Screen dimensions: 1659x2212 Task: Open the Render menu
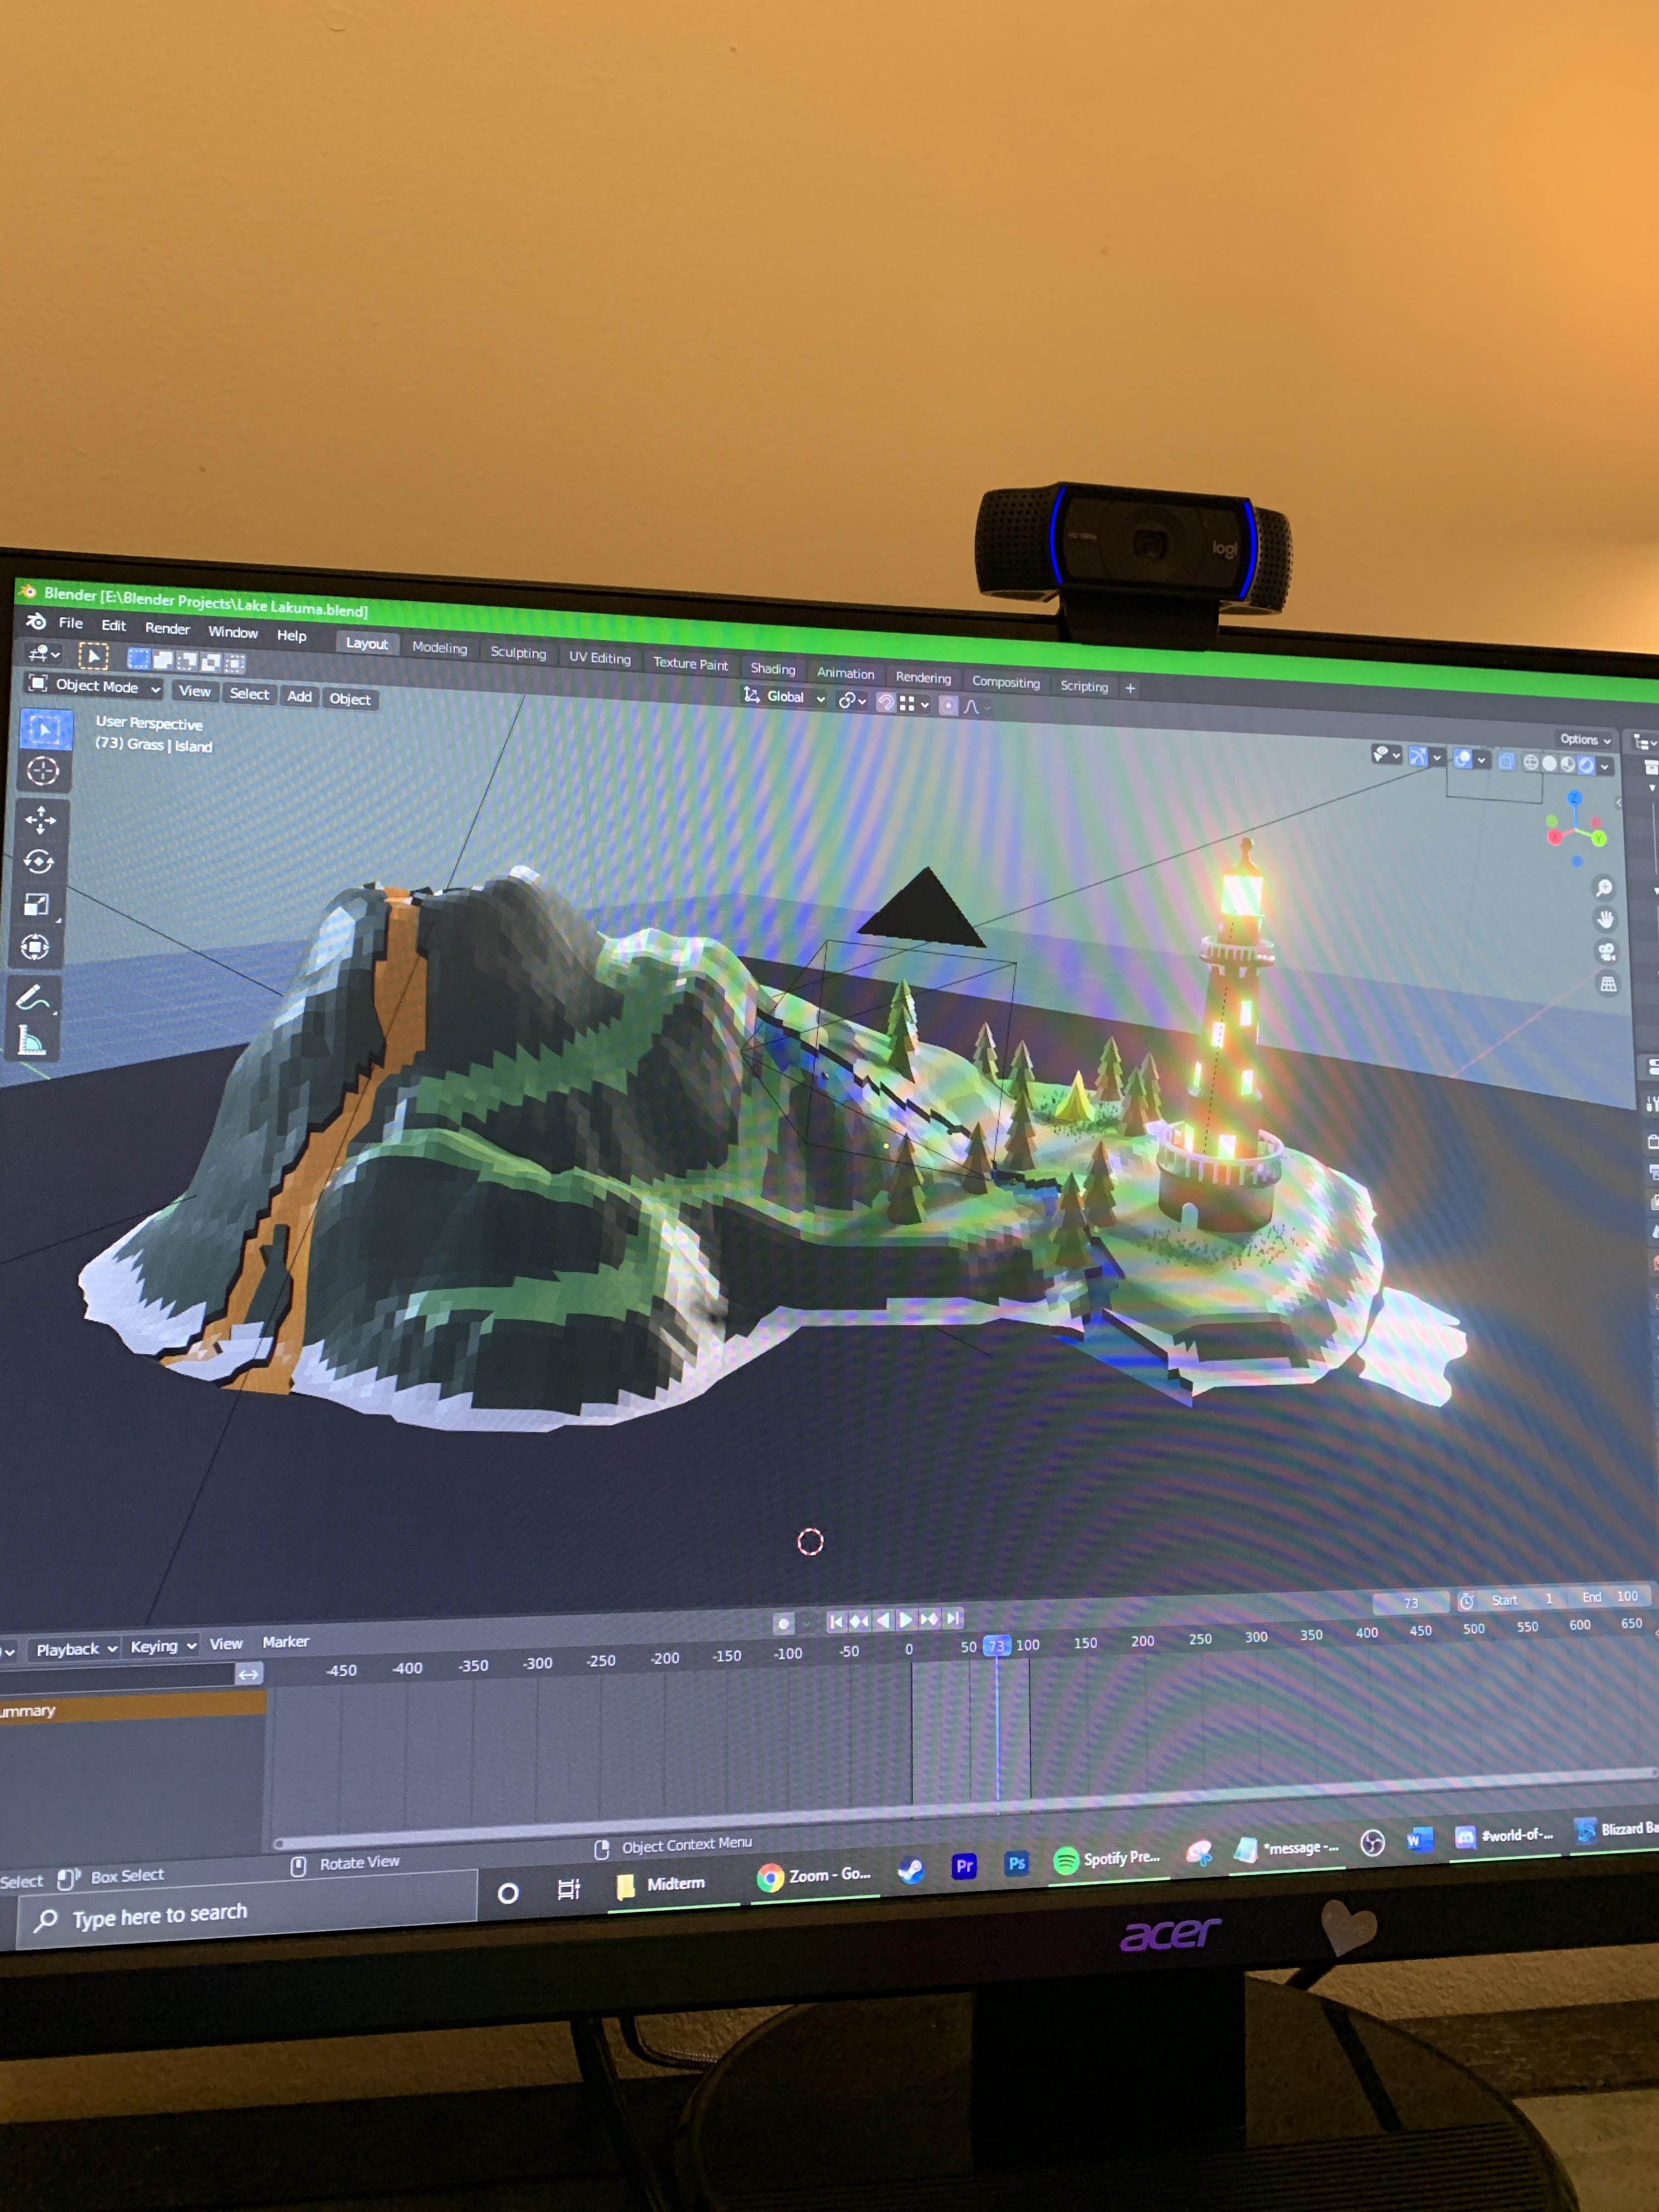[167, 628]
